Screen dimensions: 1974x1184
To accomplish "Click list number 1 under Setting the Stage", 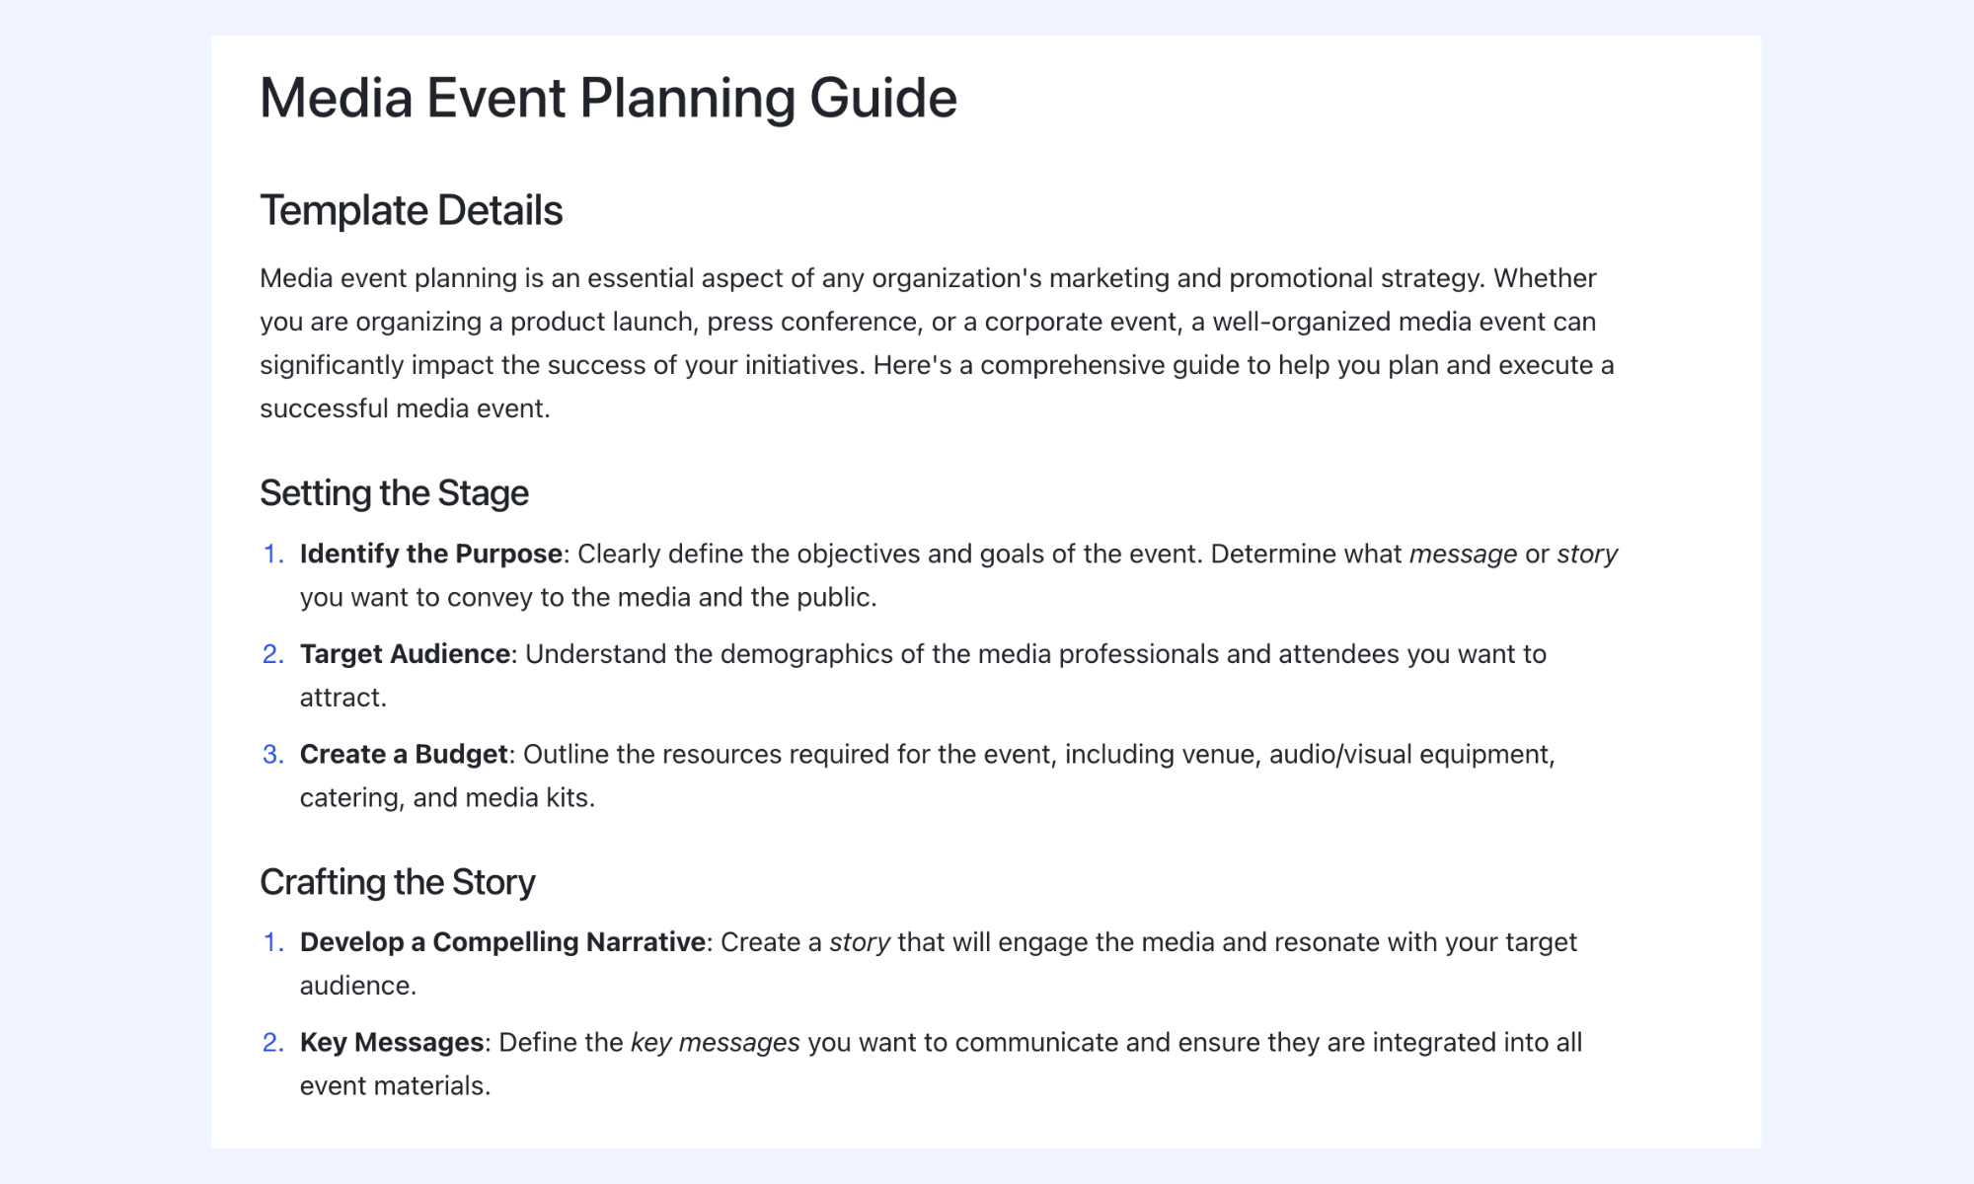I will pyautogui.click(x=272, y=554).
